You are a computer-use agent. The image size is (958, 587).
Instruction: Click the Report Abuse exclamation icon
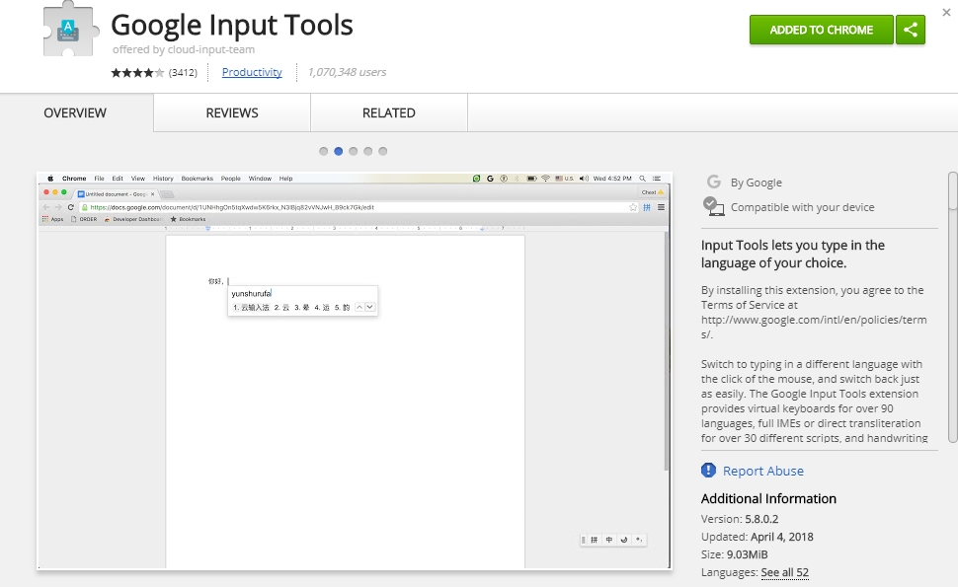pos(709,470)
